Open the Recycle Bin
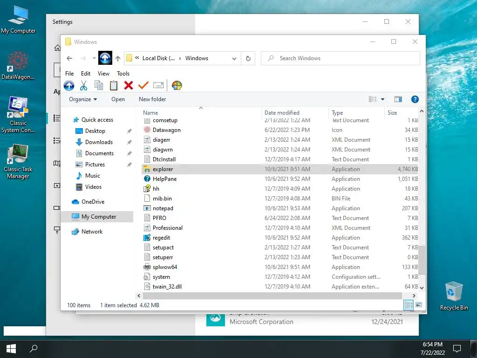The image size is (477, 358). pyautogui.click(x=454, y=296)
